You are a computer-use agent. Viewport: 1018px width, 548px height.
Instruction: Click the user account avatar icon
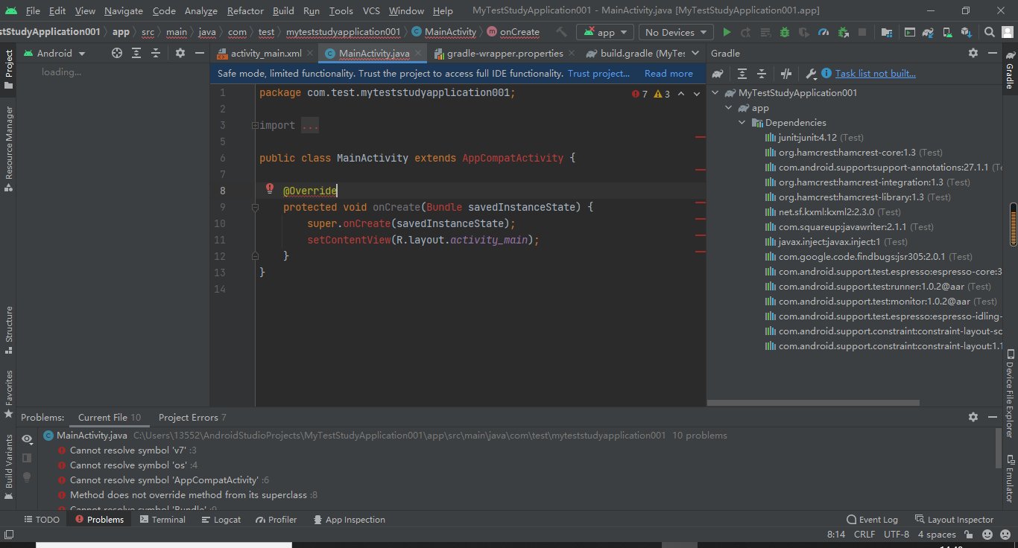tap(1007, 32)
